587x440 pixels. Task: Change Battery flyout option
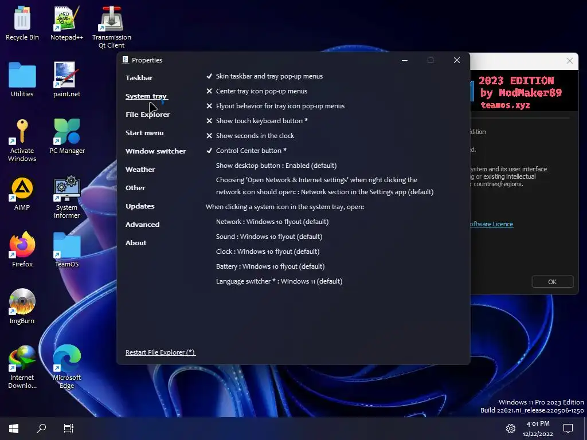[271, 266]
